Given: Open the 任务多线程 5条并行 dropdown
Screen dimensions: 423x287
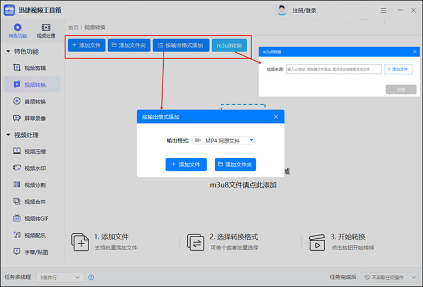Looking at the screenshot, I should click(60, 277).
